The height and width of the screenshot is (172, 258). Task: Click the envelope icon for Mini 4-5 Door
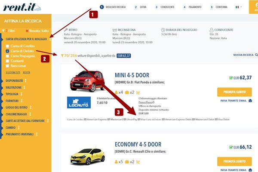(x=250, y=101)
